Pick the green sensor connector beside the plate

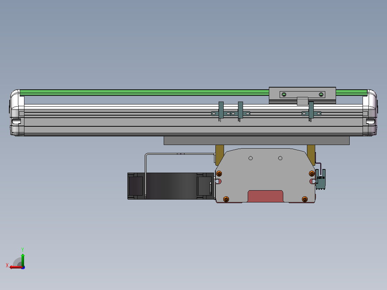pos(321,179)
